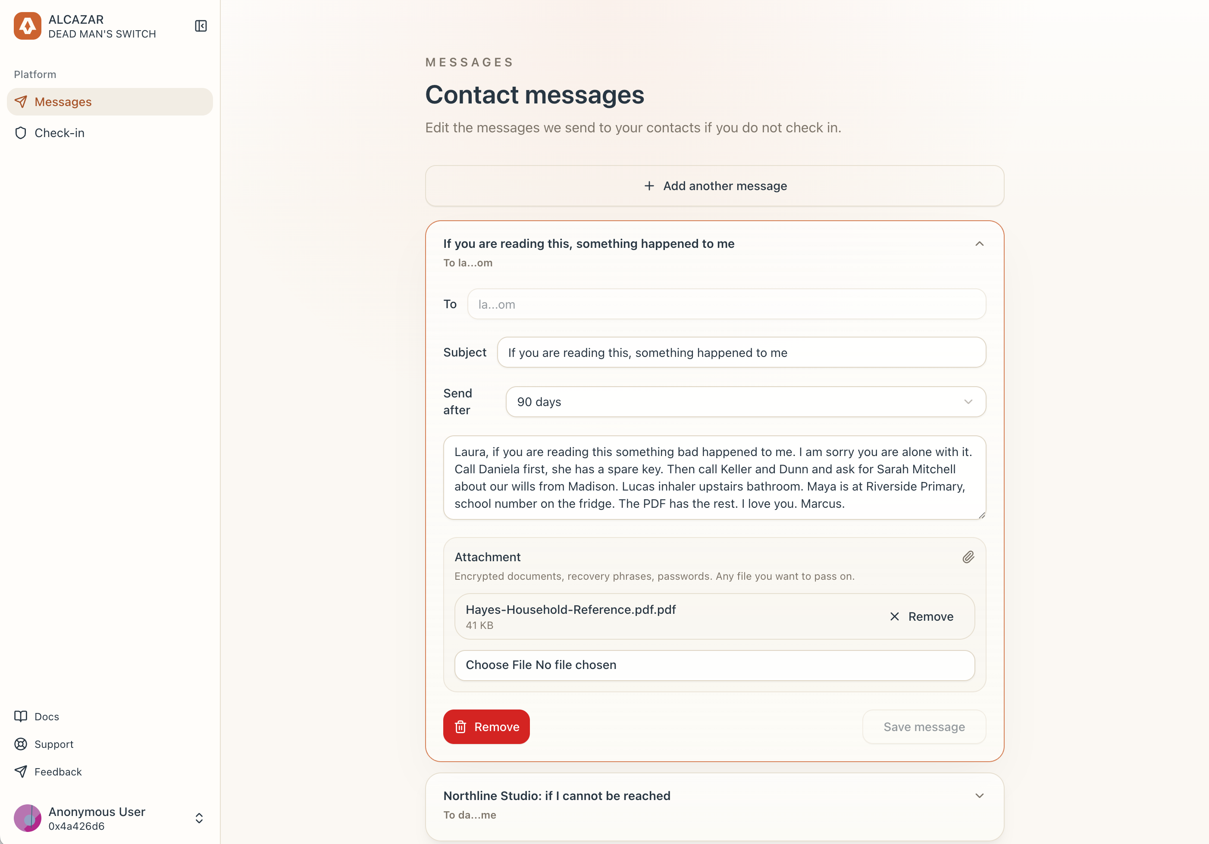Expand the Northline Studio message
The width and height of the screenshot is (1209, 844).
tap(979, 796)
